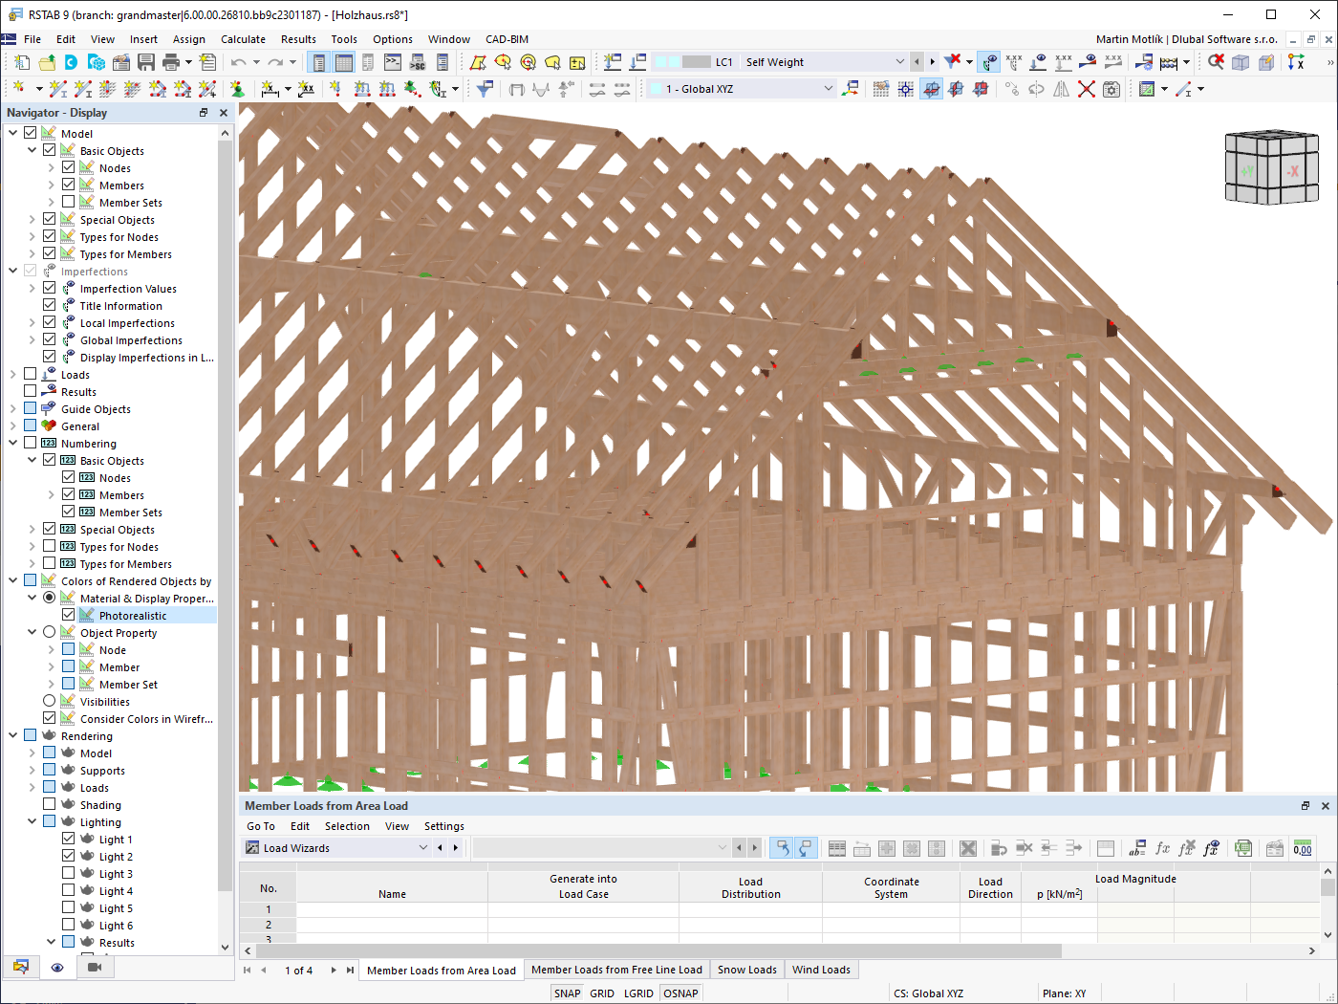
Task: Open the CAD-BIM menu
Action: point(507,39)
